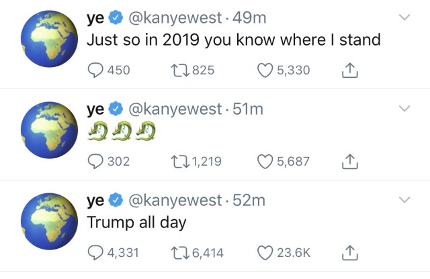Share the dragon emoji tweet
The height and width of the screenshot is (279, 430).
(x=349, y=160)
